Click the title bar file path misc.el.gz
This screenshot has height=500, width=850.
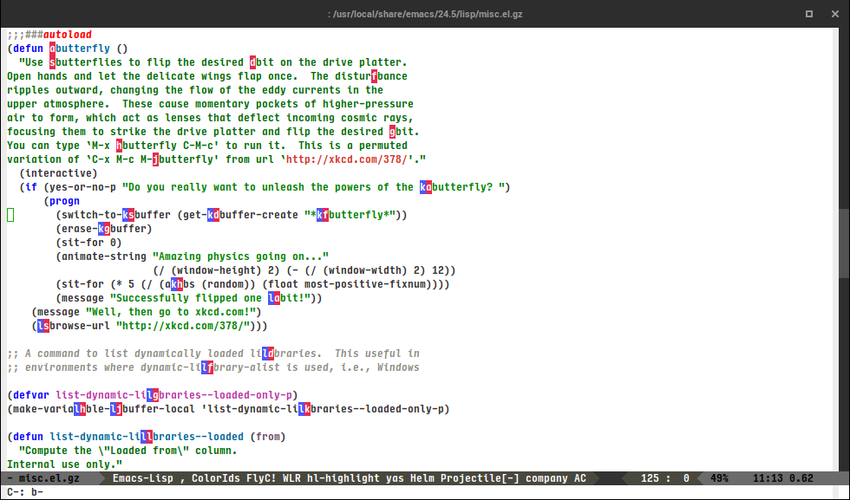pos(425,14)
